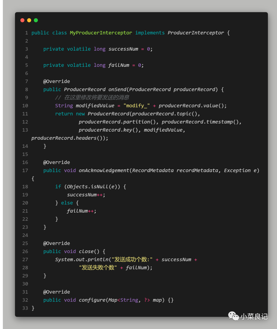The width and height of the screenshot is (277, 329).
Task: Click the red close dot
Action: tap(22, 20)
